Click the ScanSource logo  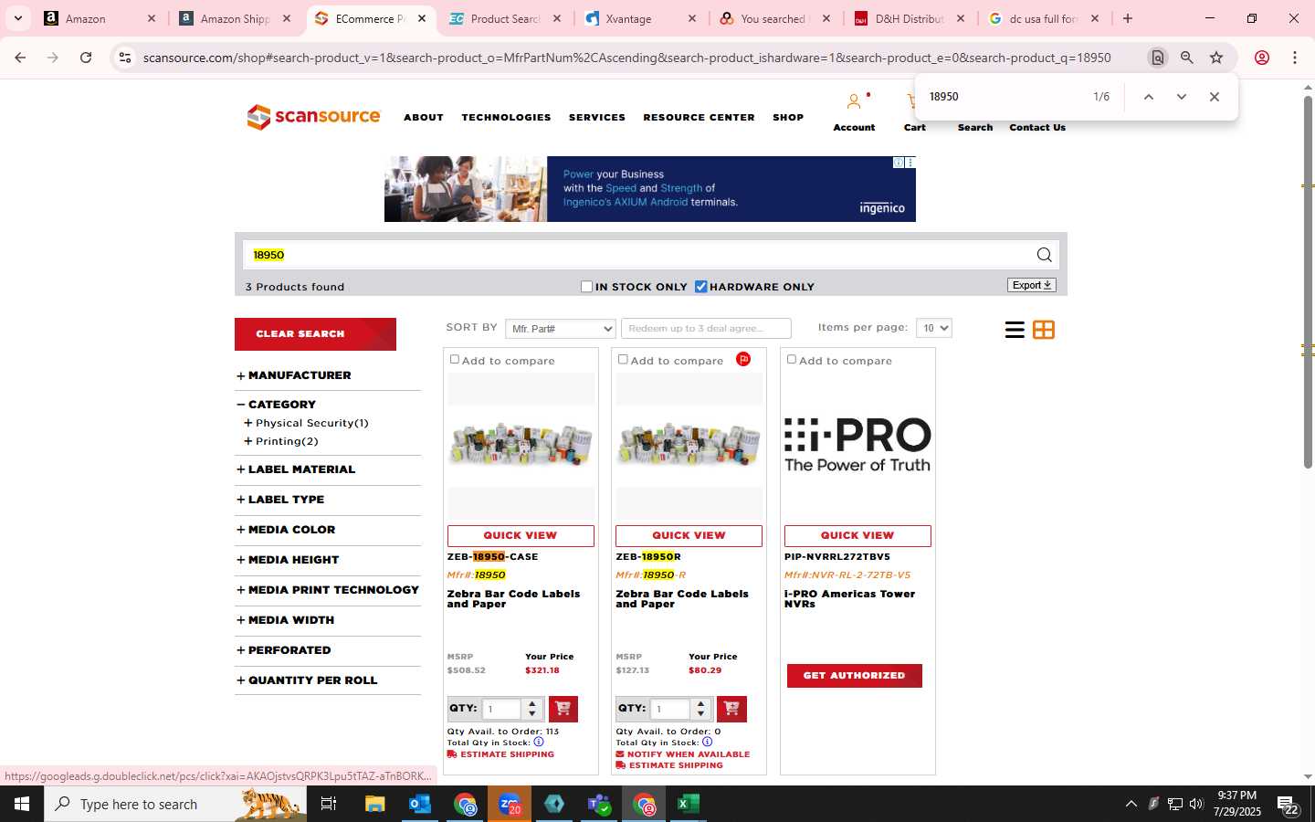coord(313,117)
